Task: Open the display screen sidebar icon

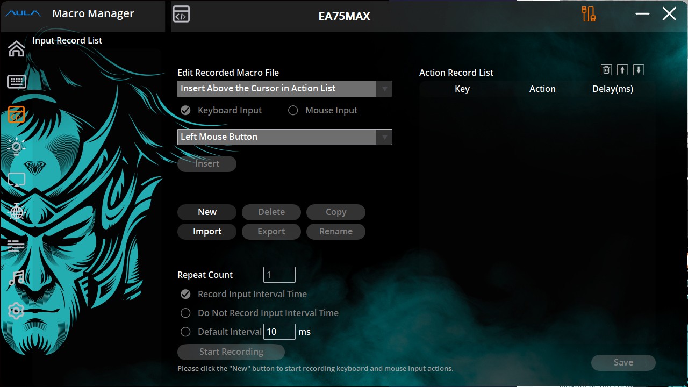Action: (16, 180)
